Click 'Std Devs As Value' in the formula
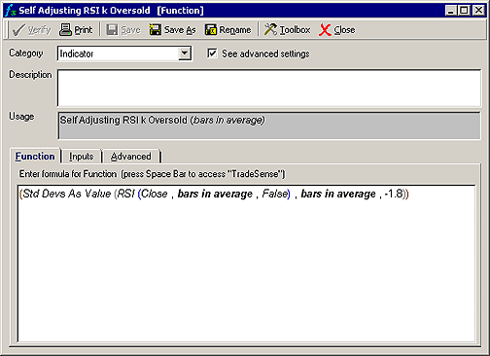490x356 pixels. point(67,194)
